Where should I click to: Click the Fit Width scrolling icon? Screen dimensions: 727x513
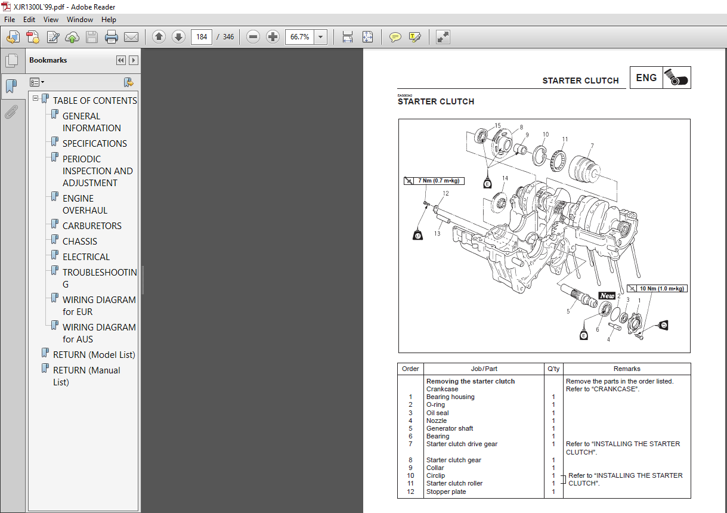click(x=348, y=37)
